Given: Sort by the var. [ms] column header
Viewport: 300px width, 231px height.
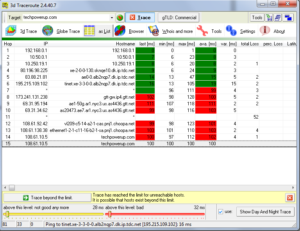Looking at the screenshot, I should click(227, 44).
